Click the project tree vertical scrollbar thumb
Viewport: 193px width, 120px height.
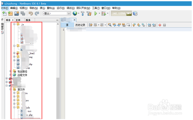[x=58, y=98]
